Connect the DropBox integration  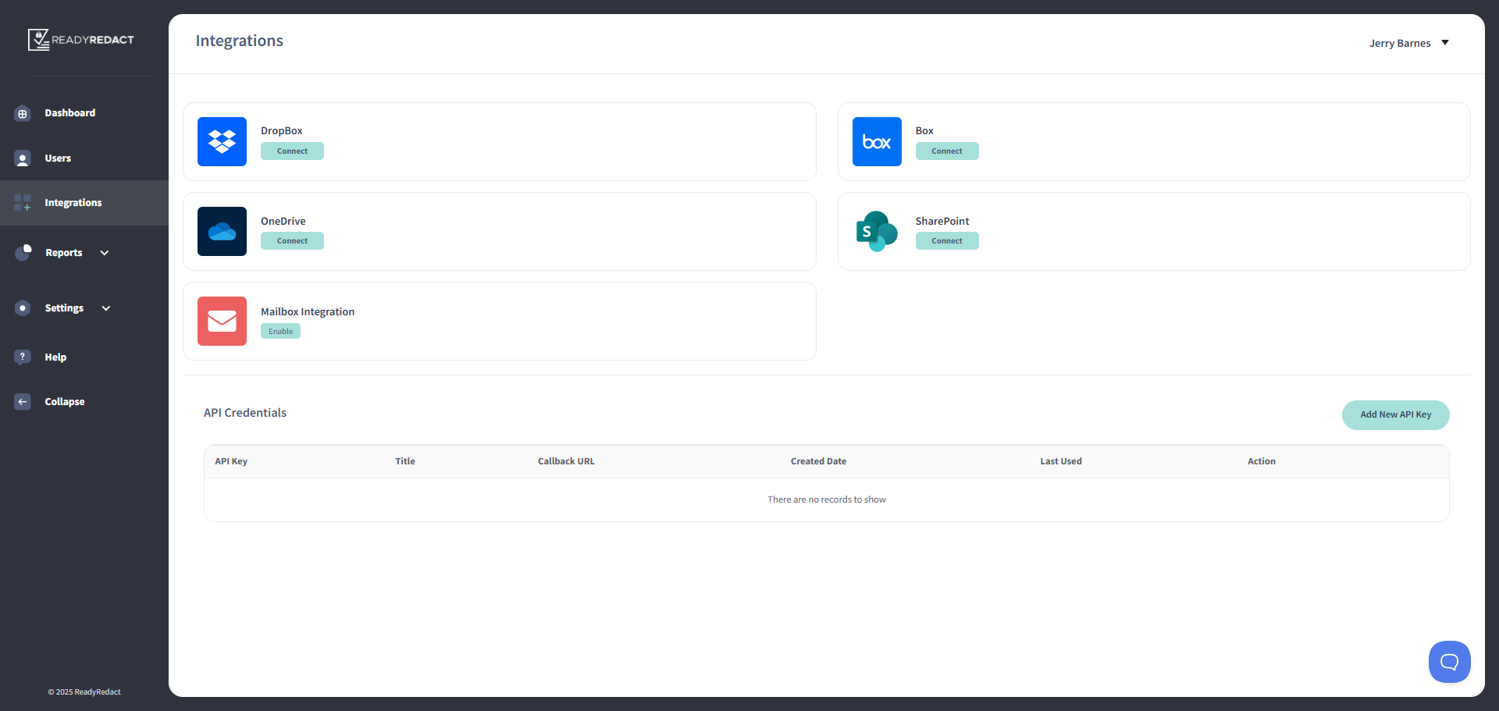click(x=292, y=151)
